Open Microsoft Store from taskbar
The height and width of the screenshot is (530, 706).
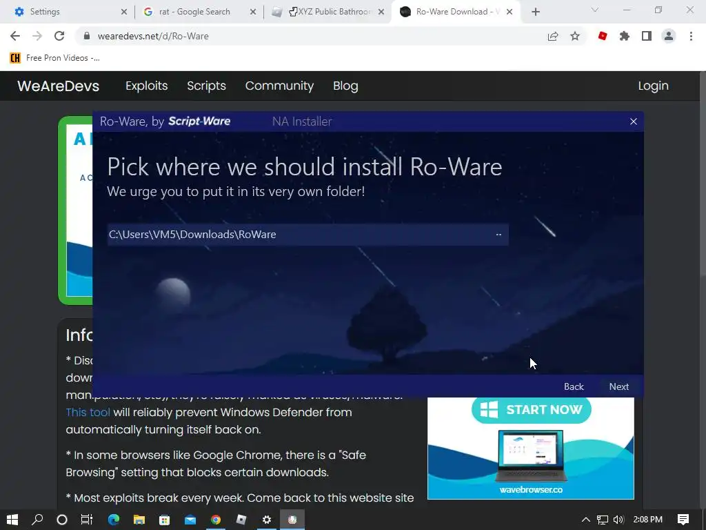click(x=164, y=520)
